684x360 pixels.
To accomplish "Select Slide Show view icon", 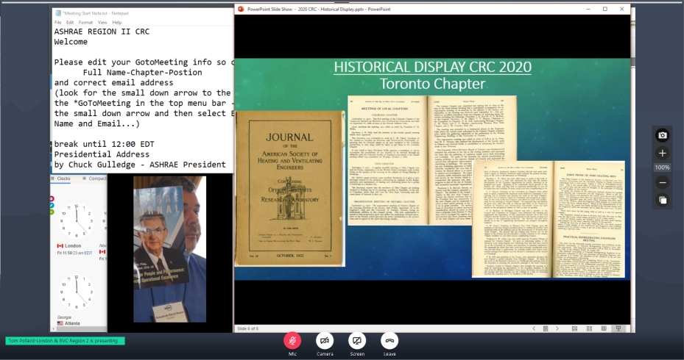I will pyautogui.click(x=618, y=328).
